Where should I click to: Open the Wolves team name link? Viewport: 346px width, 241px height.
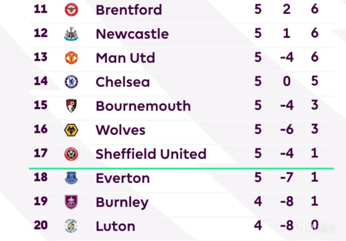coord(121,130)
